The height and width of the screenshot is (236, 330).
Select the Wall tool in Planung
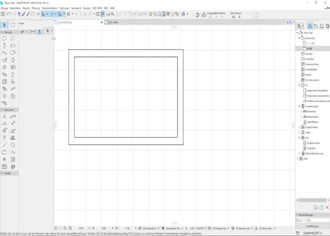pos(4,38)
